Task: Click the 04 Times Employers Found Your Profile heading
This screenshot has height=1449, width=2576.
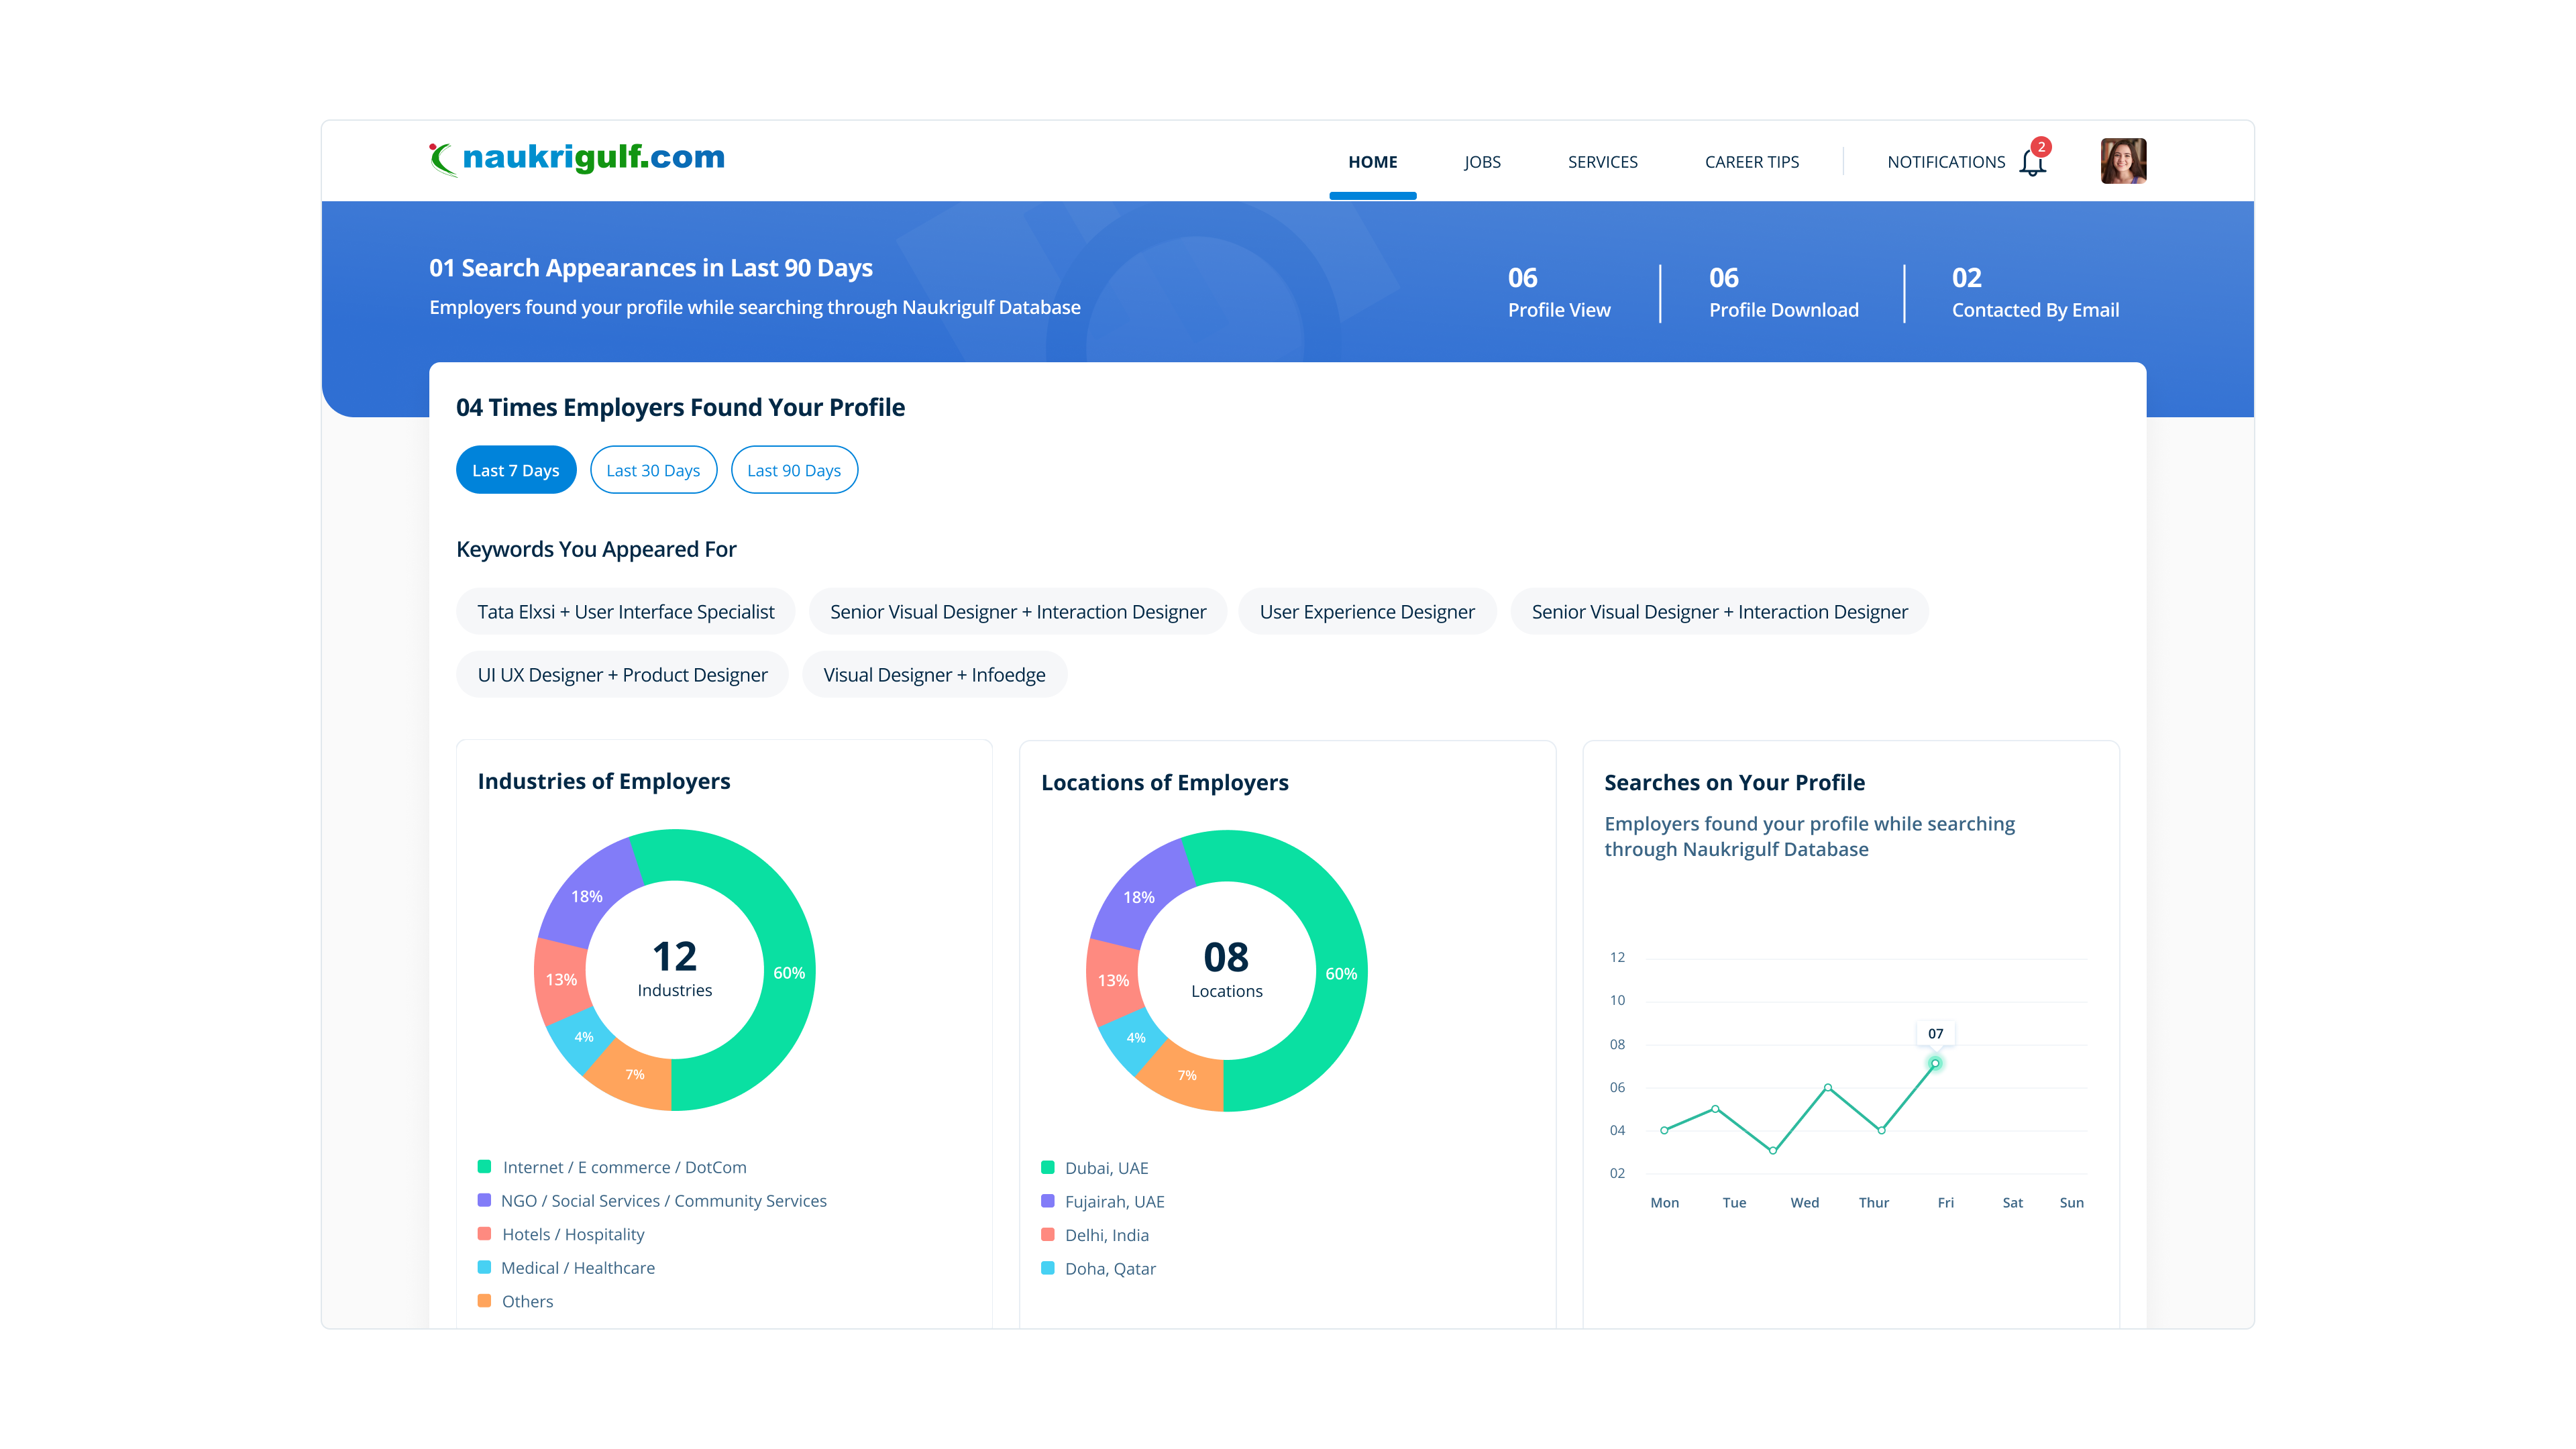Action: tap(680, 407)
